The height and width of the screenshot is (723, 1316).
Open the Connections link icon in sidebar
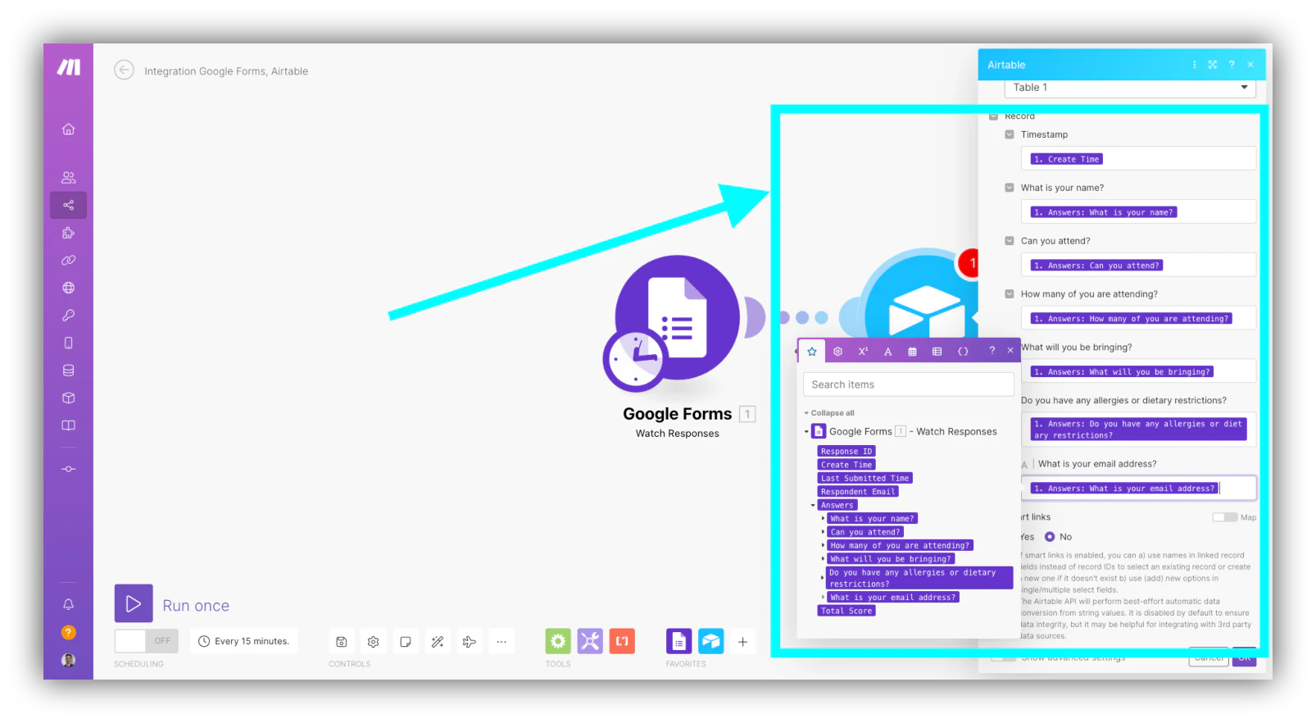coord(69,260)
